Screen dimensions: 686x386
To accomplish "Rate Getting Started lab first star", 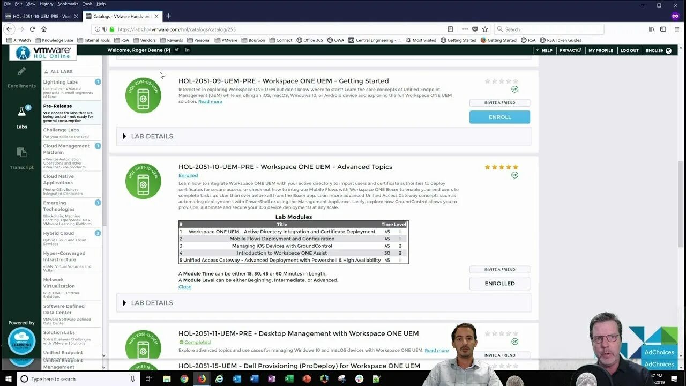I will 488,81.
